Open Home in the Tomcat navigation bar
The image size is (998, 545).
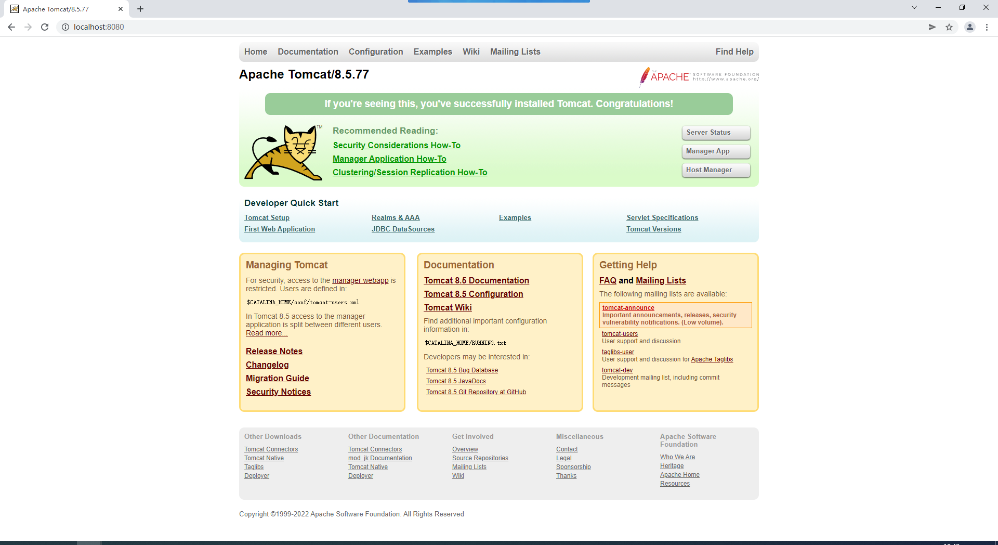[256, 51]
